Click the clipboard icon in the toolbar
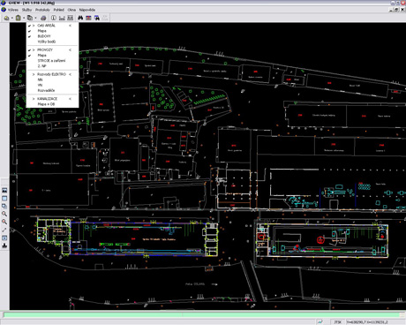The image size is (406, 325). coord(19,18)
